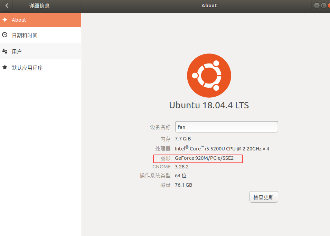Viewport: 330px width, 236px height.
Task: Click the users icon beside 用户
Action: pos(4,51)
